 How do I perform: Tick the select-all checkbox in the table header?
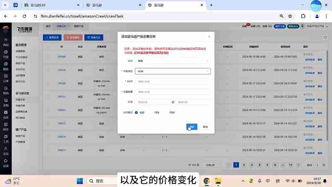(x=48, y=47)
